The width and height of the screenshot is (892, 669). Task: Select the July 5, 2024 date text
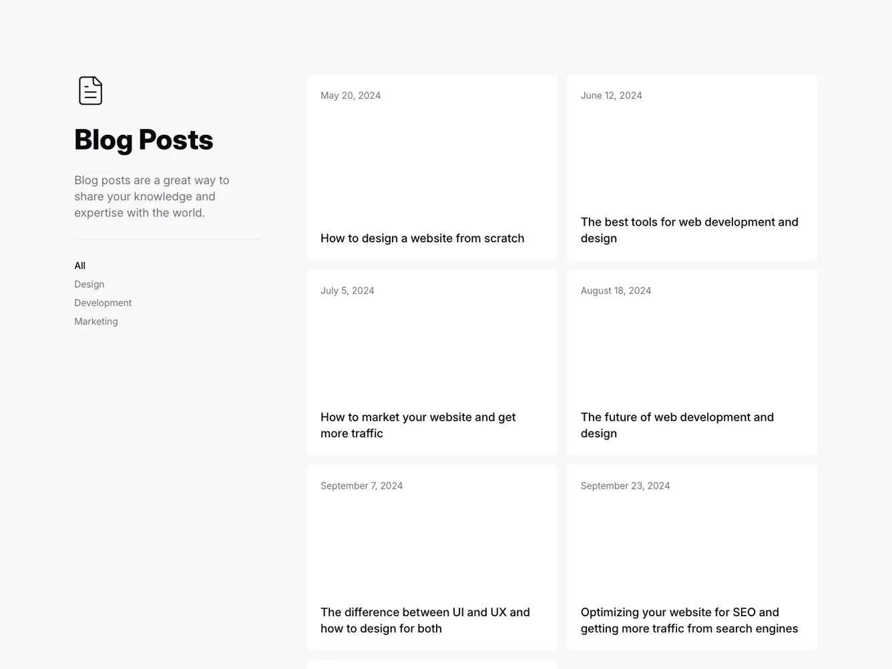click(347, 290)
